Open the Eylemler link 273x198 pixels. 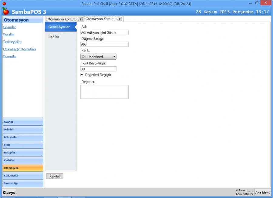coord(9,27)
